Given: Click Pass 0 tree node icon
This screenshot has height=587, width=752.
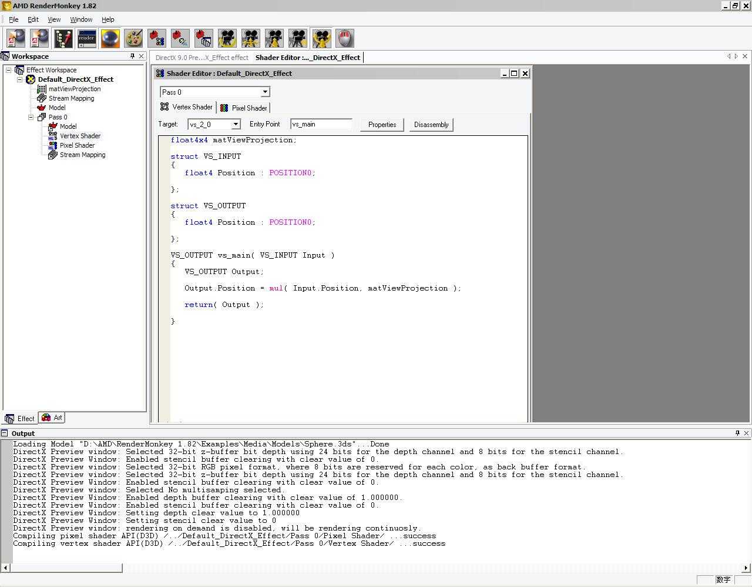Looking at the screenshot, I should 41,117.
